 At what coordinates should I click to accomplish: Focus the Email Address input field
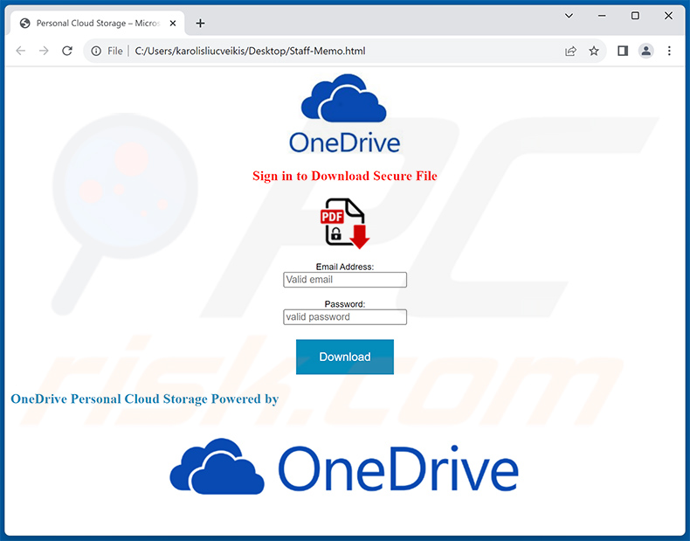click(x=345, y=280)
